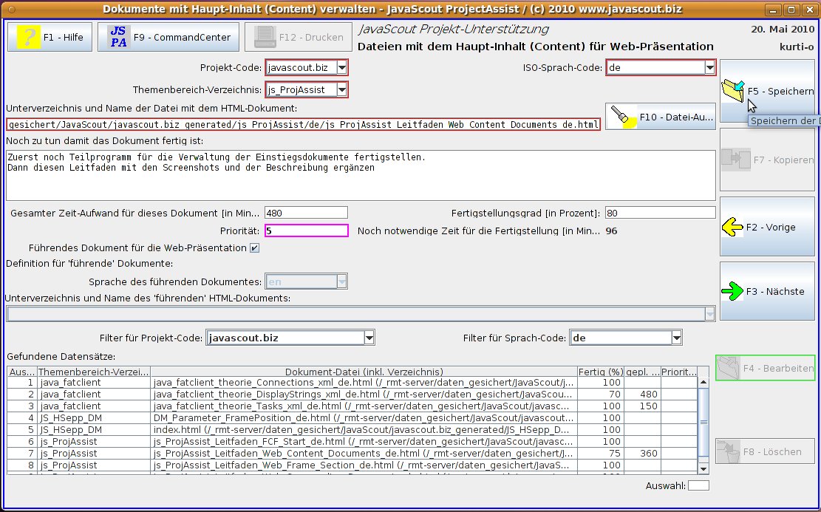
Task: Open the Projekt-Code dropdown
Action: click(x=341, y=68)
